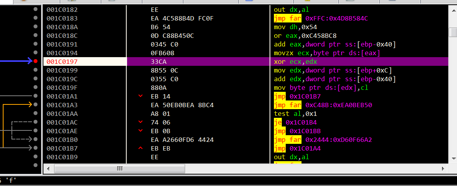Toggle breakpoint dot beside address 001C0194
The width and height of the screenshot is (457, 186).
36,52
